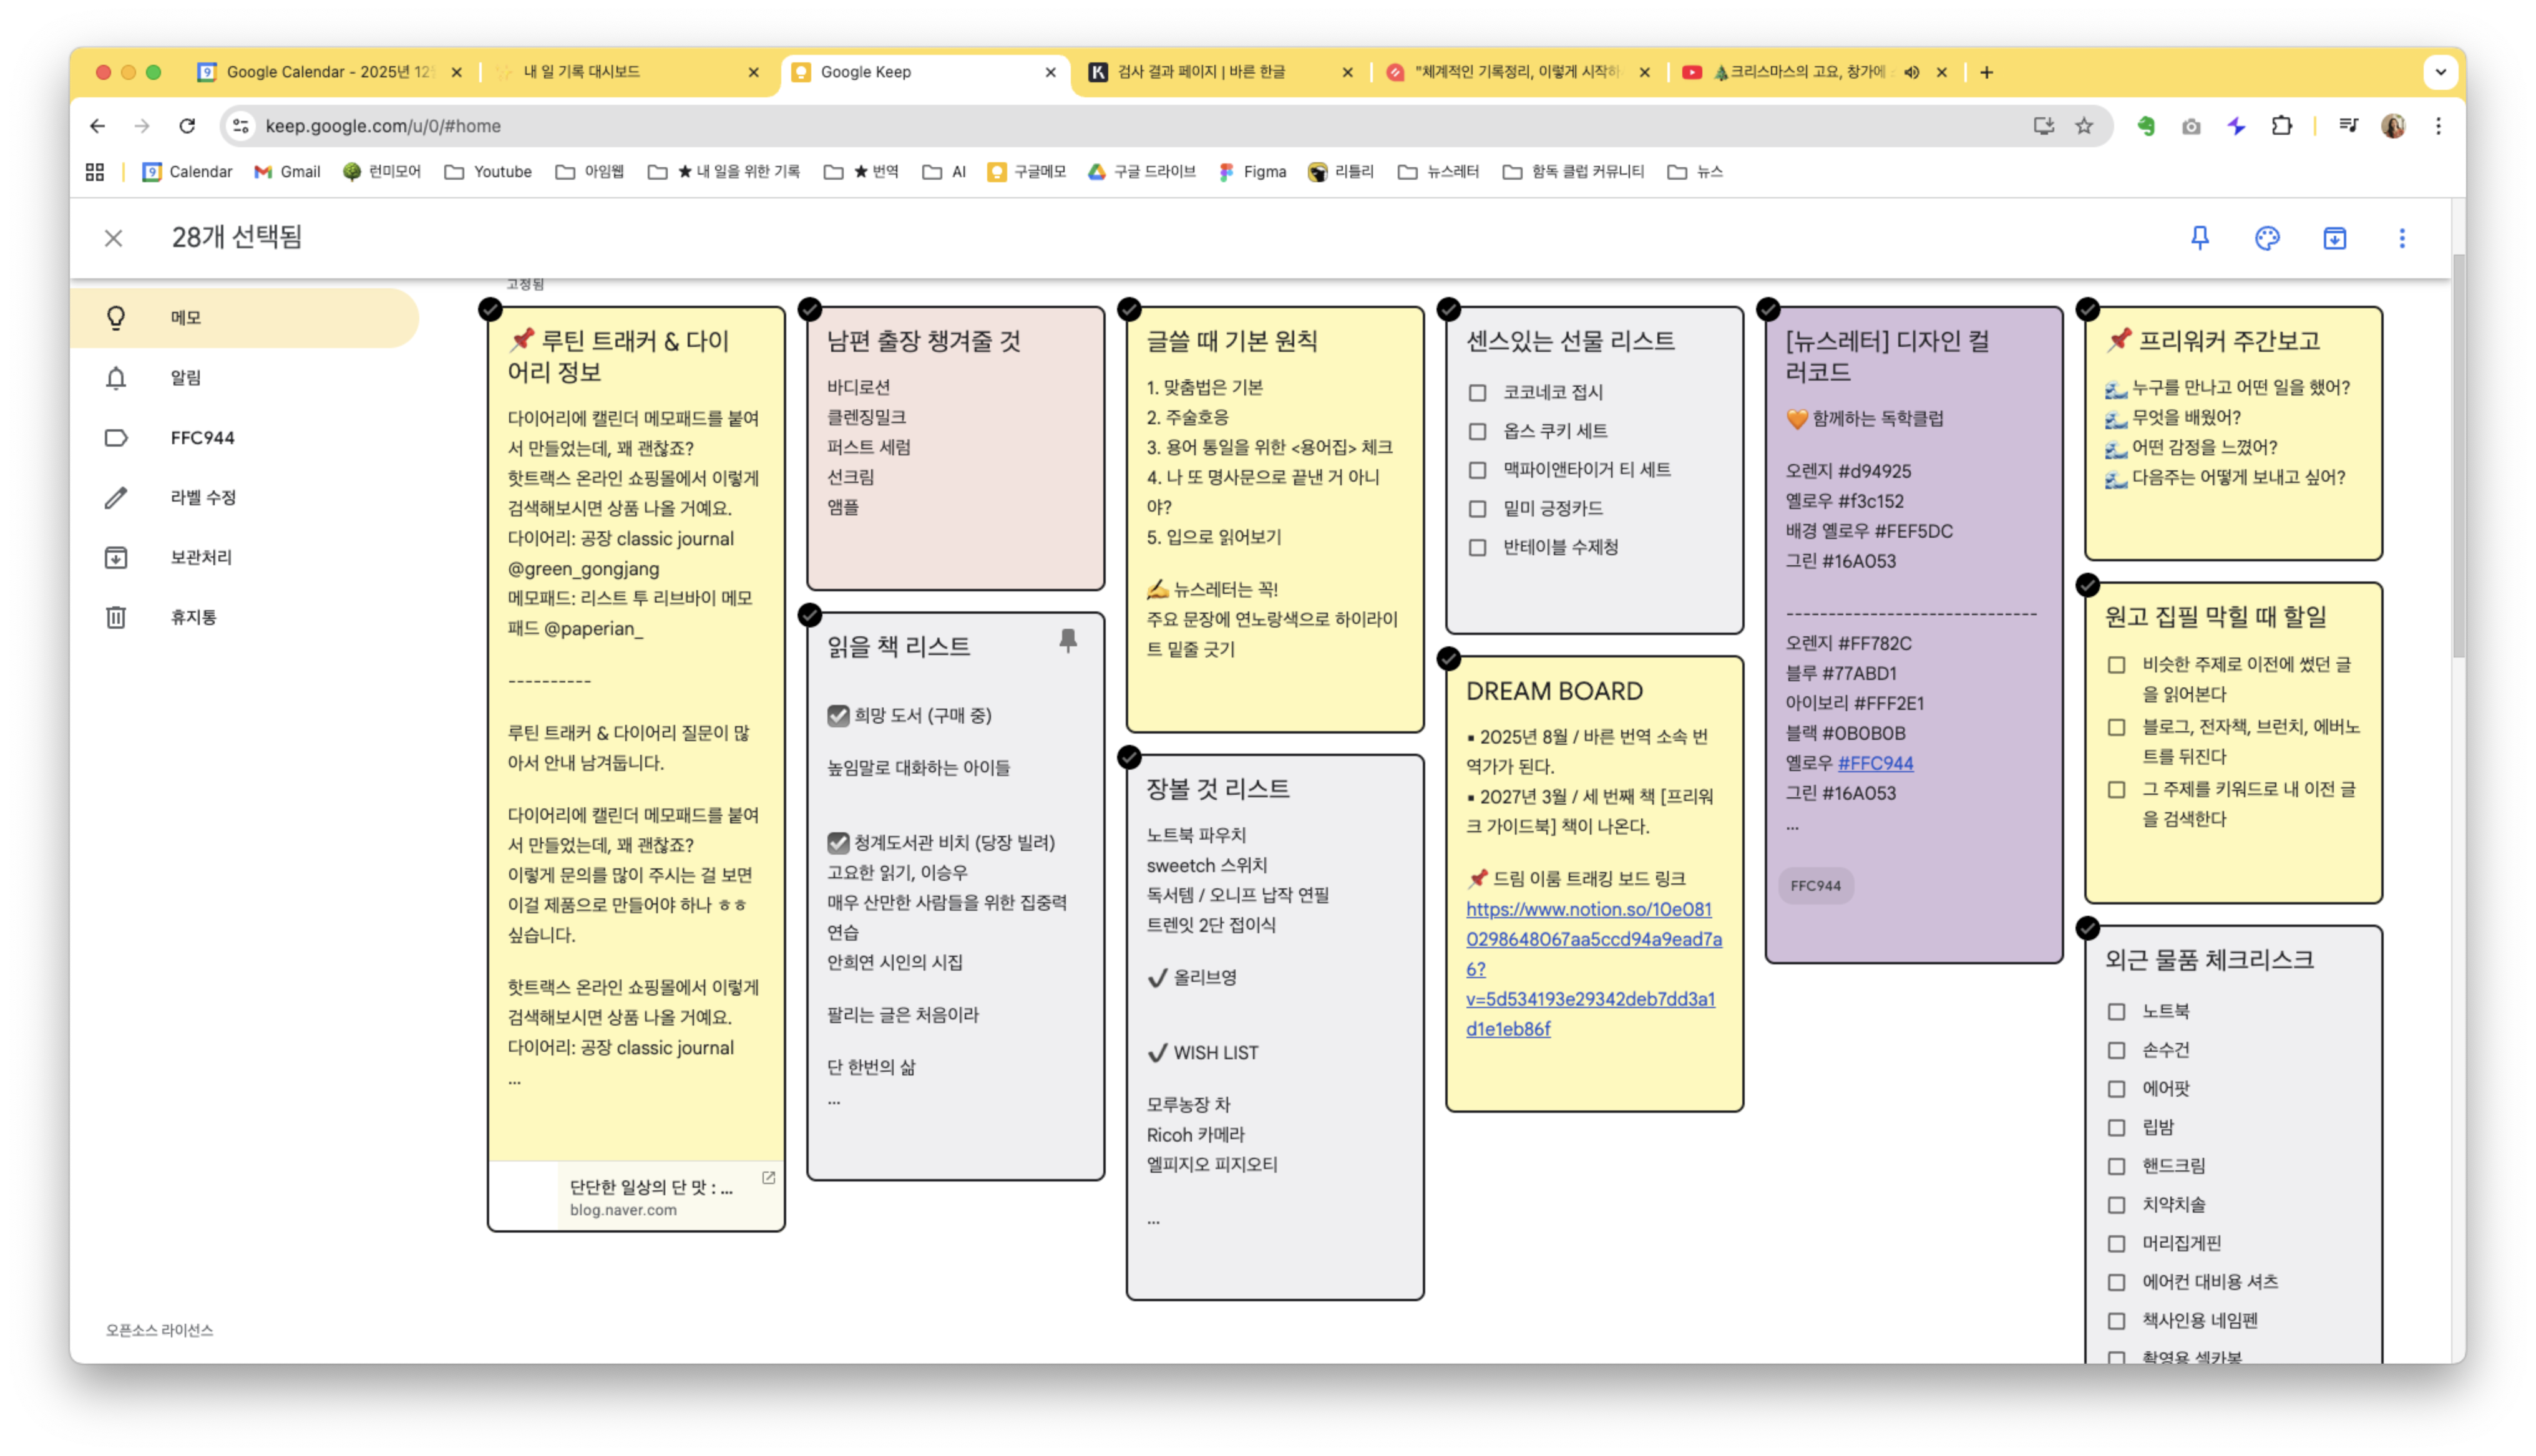Viewport: 2536px width, 1456px height.
Task: Archive selected notes with archive icon
Action: tap(2334, 238)
